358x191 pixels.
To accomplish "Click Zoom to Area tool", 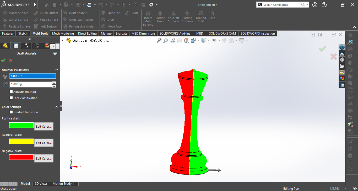I will point(166,40).
